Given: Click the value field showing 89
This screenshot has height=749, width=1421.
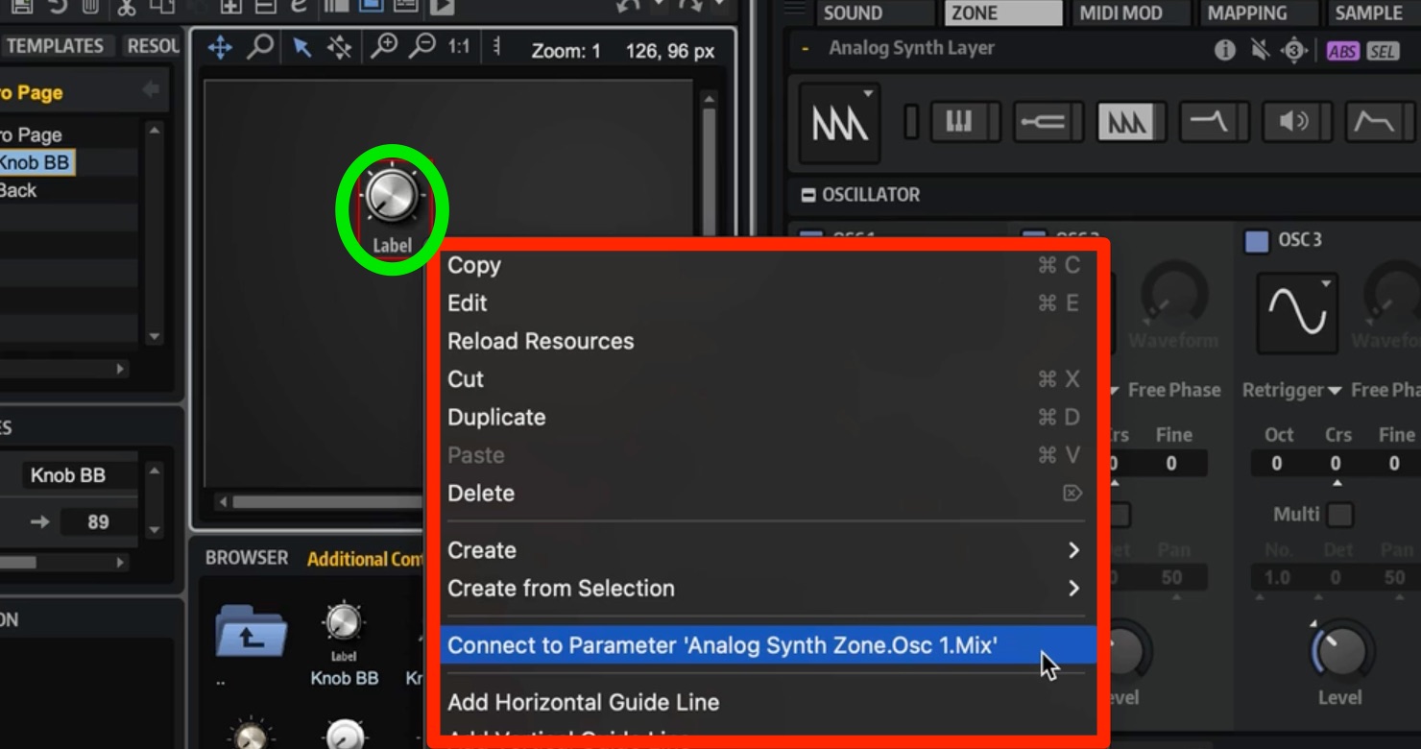Looking at the screenshot, I should tap(98, 522).
